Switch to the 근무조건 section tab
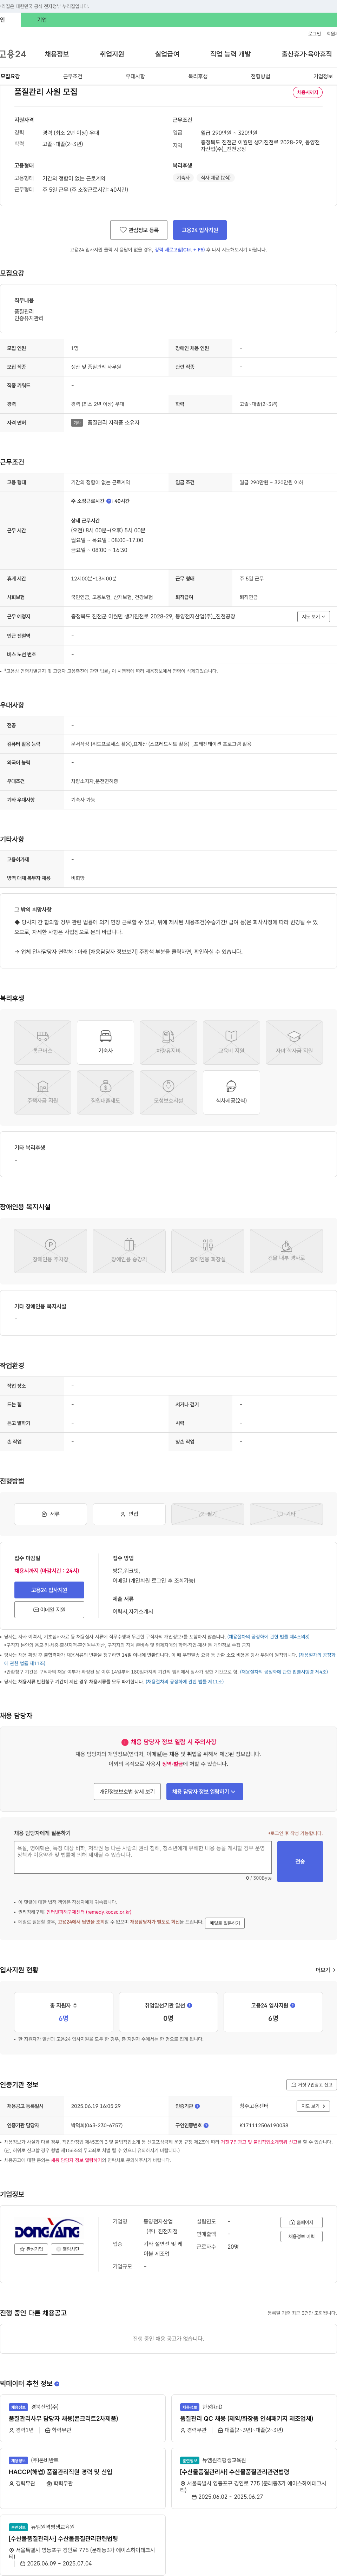Screen dimensions: 337x2576 (73, 76)
